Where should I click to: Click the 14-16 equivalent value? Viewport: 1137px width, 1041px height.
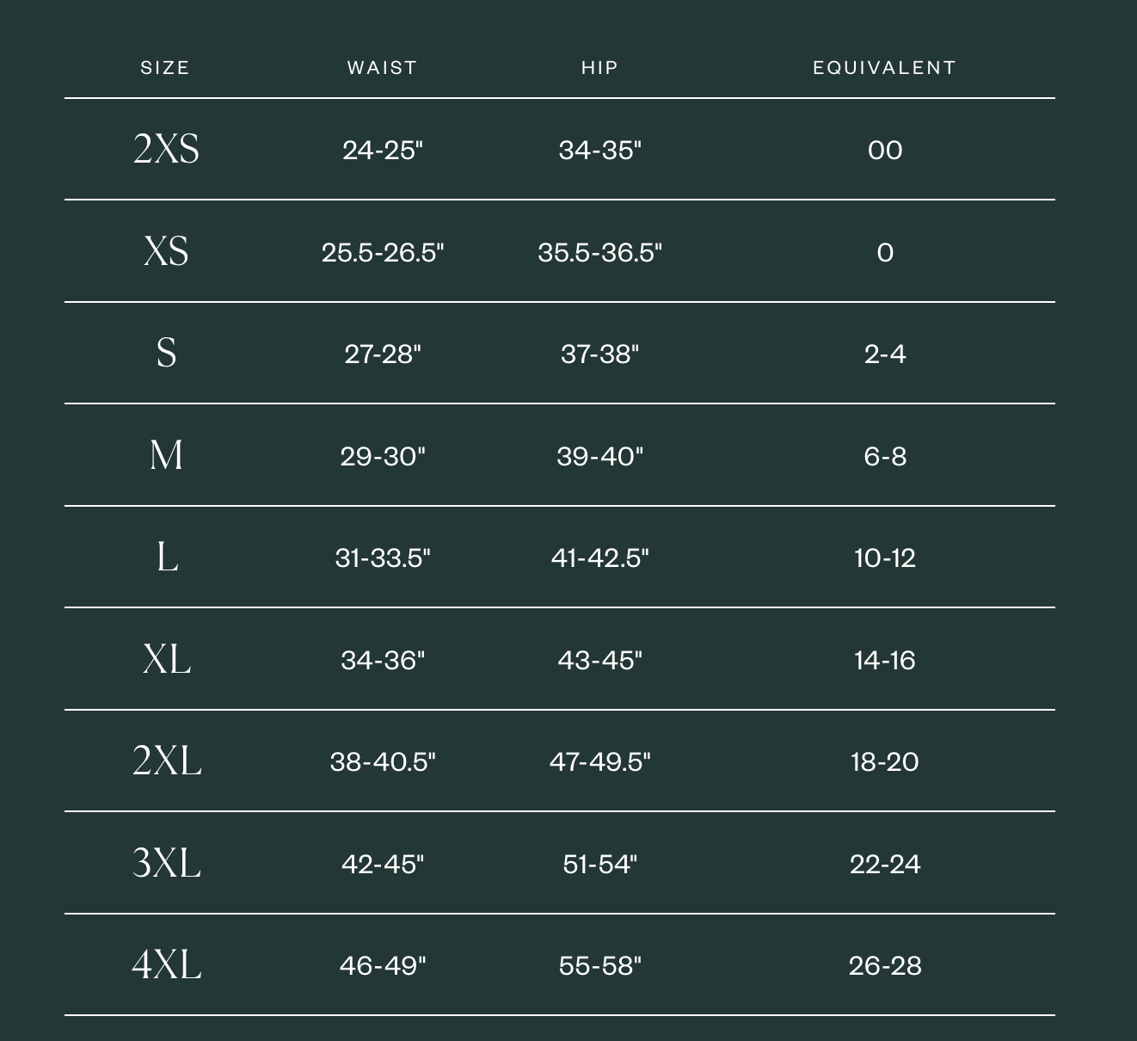coord(885,660)
